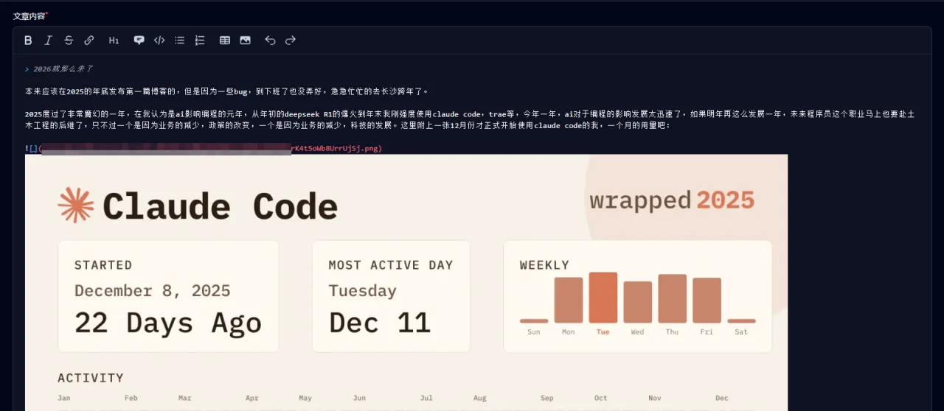
Task: Create a numbered ordered list
Action: (x=200, y=41)
